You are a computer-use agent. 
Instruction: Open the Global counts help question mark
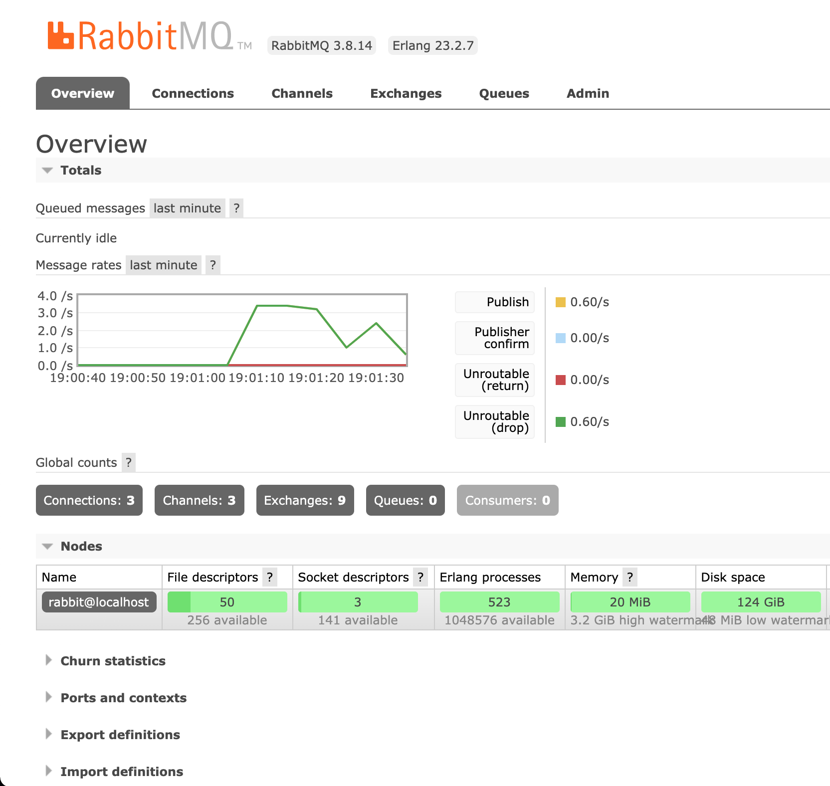(129, 462)
